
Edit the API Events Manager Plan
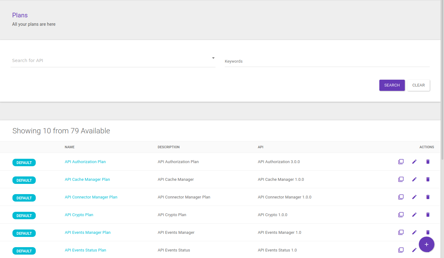[414, 232]
